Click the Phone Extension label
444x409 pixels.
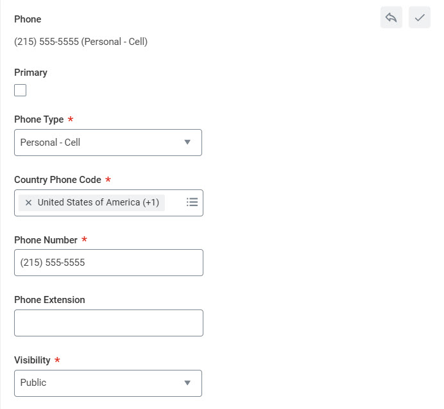tap(49, 300)
